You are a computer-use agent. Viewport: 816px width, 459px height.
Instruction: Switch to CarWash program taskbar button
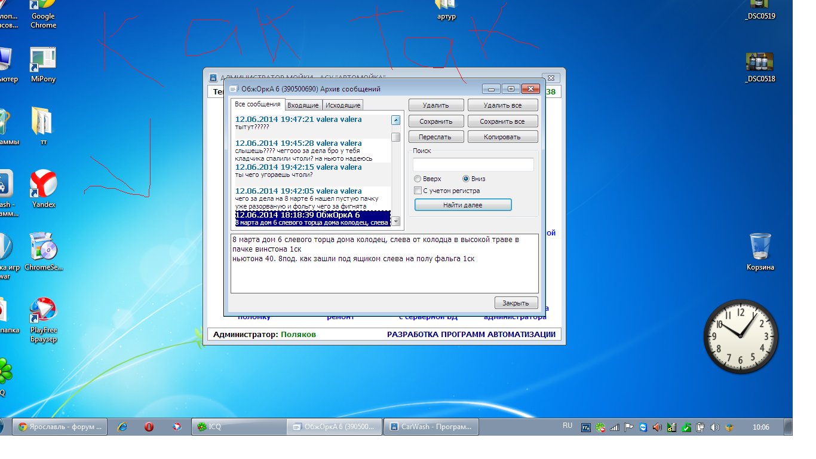[431, 427]
